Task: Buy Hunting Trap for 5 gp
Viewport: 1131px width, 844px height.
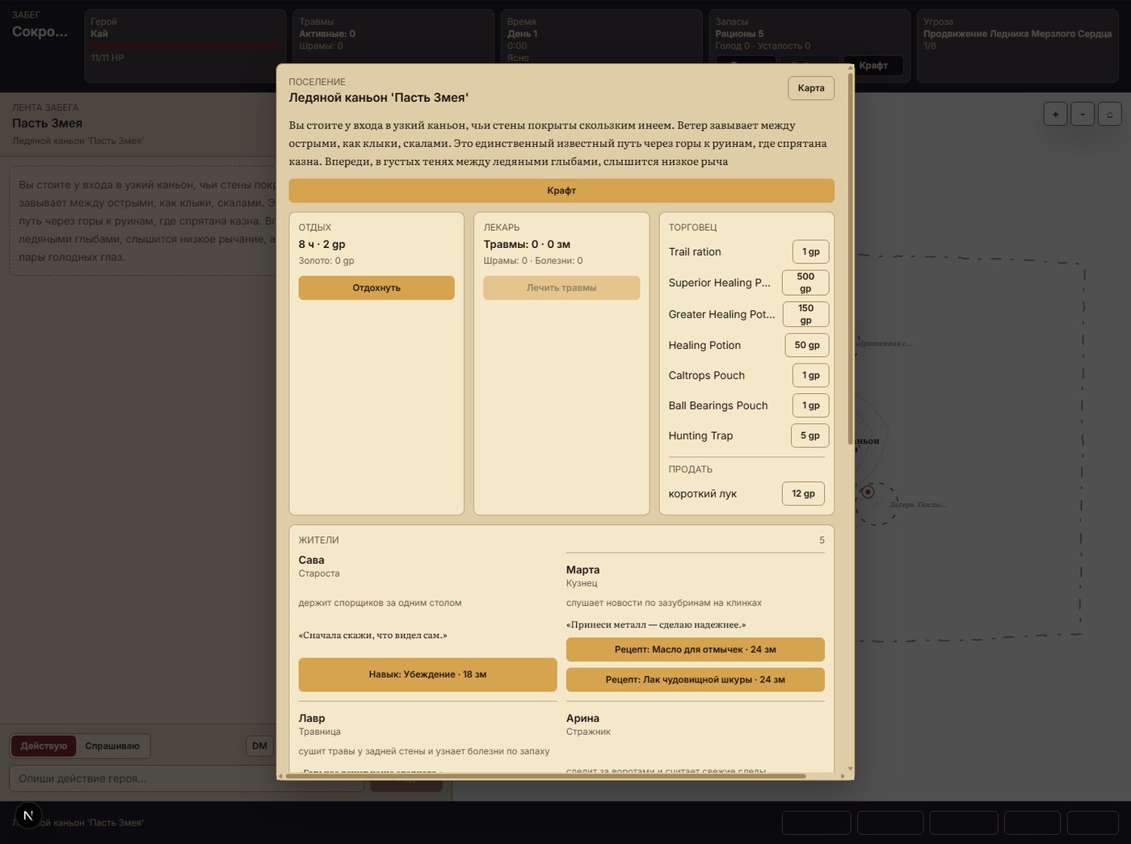Action: tap(809, 435)
